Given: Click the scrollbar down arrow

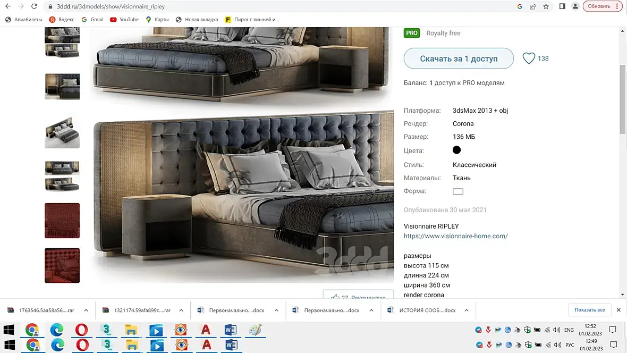Looking at the screenshot, I should pyautogui.click(x=623, y=295).
